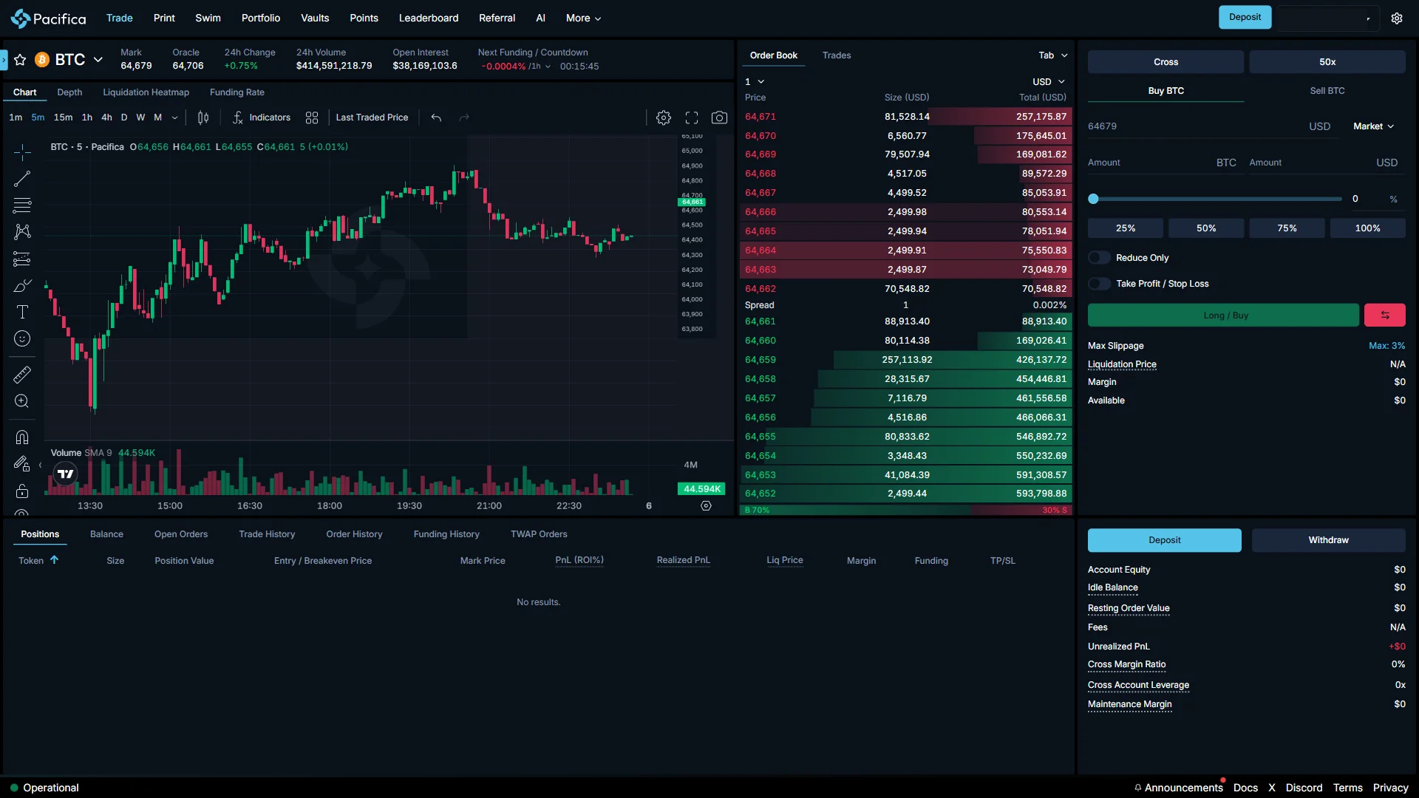This screenshot has height=798, width=1419.
Task: Open Indicators panel
Action: [262, 117]
